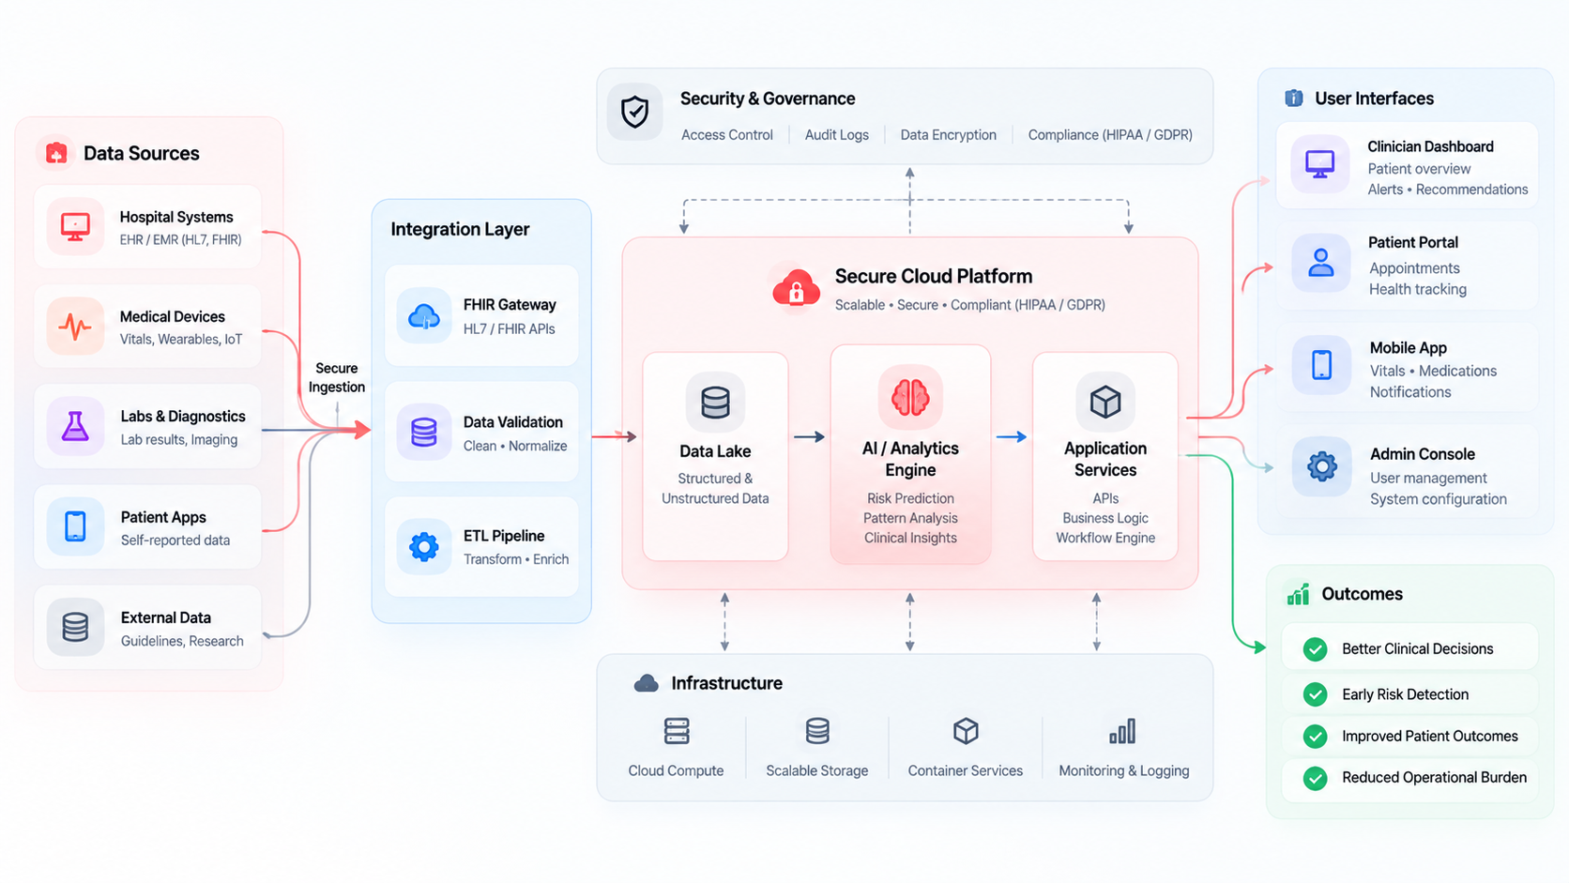Click the "Access Control" label
1569x883 pixels.
(727, 135)
